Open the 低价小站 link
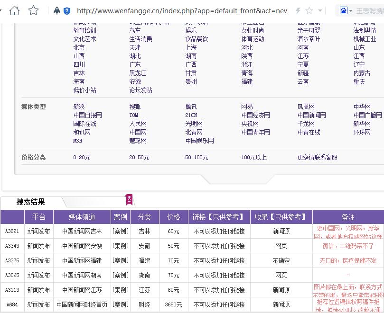The width and height of the screenshot is (384, 313). (x=85, y=90)
